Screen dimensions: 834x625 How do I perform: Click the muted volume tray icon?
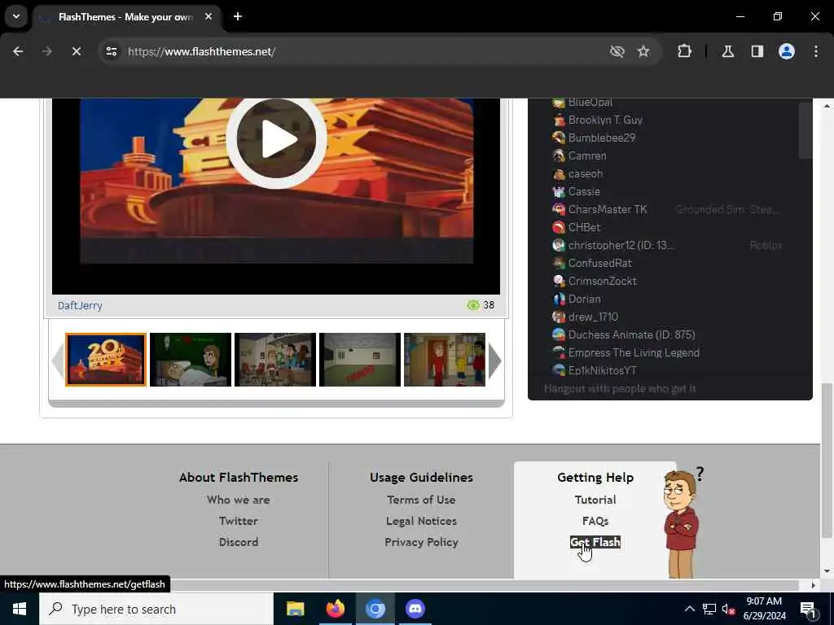tap(729, 610)
